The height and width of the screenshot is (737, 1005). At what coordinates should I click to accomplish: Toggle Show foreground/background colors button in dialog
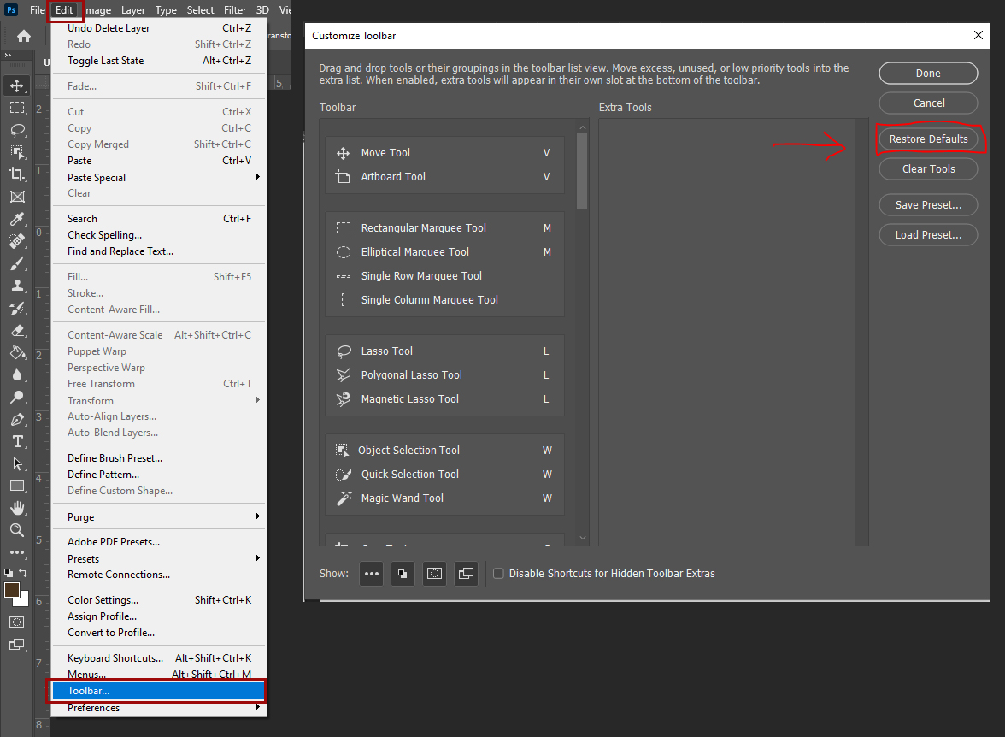click(x=403, y=574)
